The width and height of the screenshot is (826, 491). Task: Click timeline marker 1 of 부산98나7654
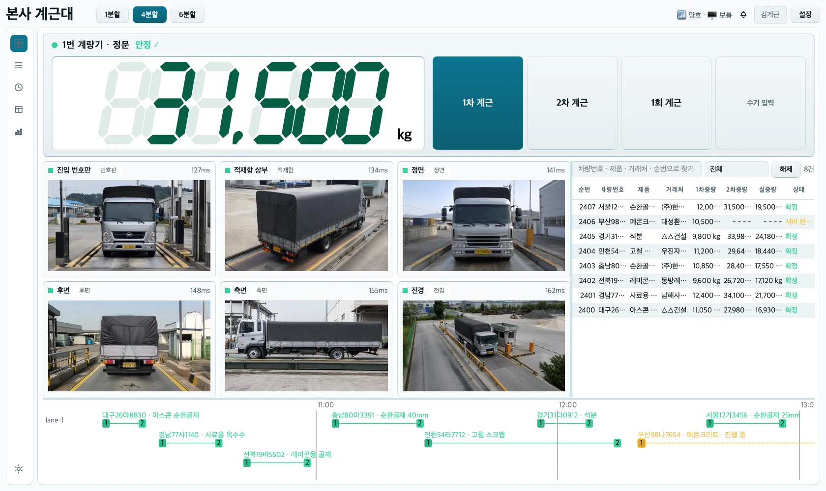(x=641, y=443)
